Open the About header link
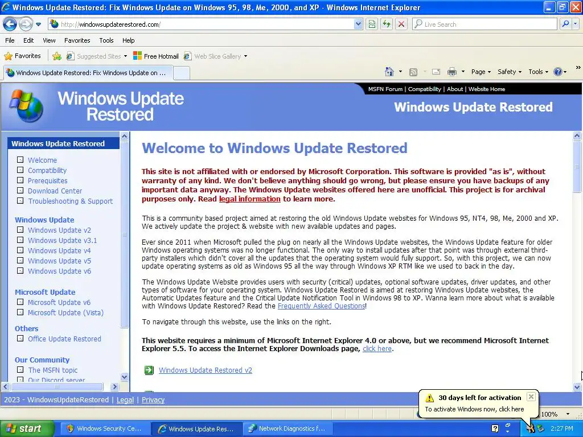The height and width of the screenshot is (437, 583). [455, 89]
